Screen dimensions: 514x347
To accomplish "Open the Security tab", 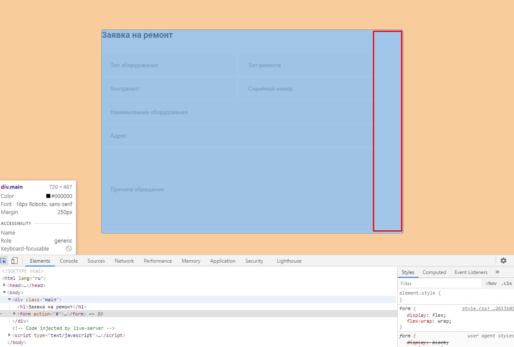I will (x=254, y=261).
